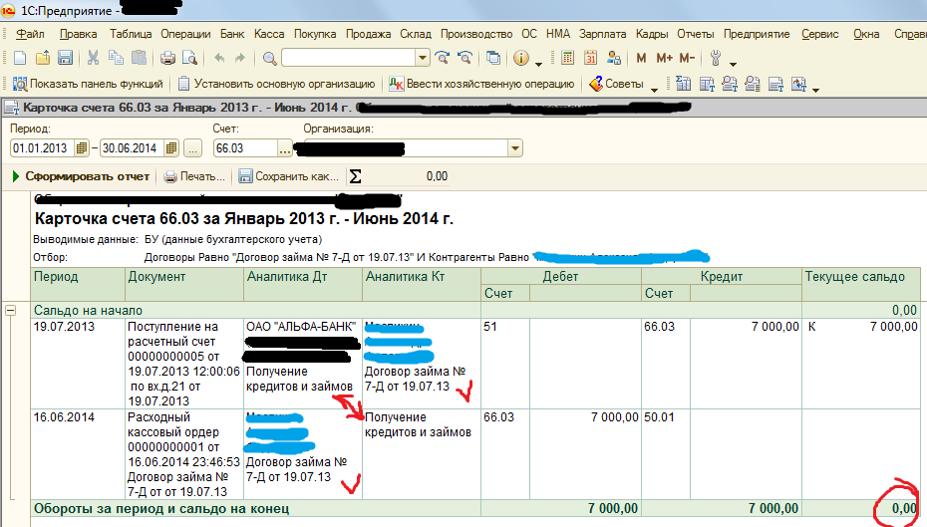Click the new document icon in toolbar
Screen dimensions: 927x527
click(19, 58)
